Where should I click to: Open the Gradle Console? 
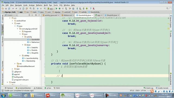[x=162, y=88]
